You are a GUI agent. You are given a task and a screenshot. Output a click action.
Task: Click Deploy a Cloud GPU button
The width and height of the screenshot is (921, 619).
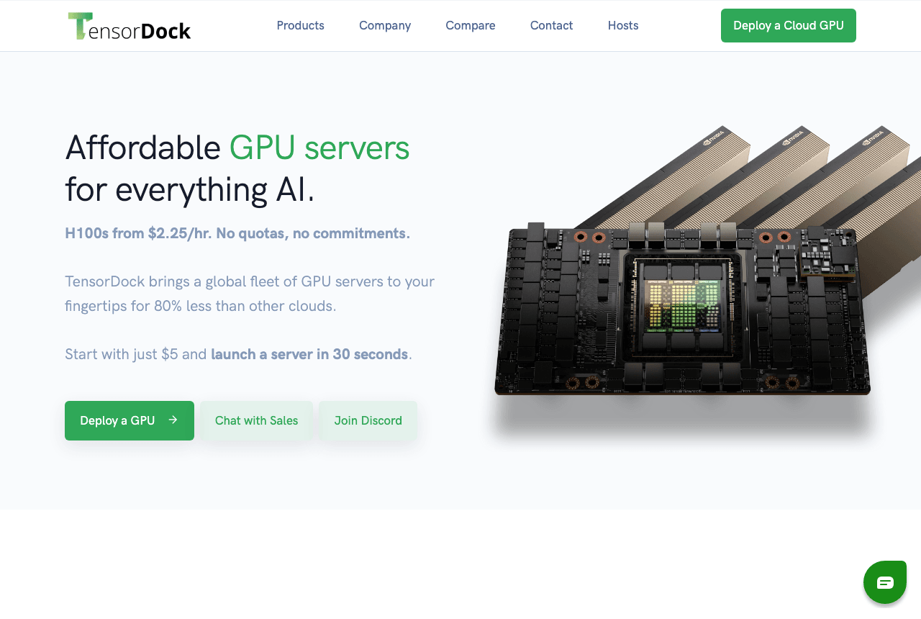(x=789, y=26)
